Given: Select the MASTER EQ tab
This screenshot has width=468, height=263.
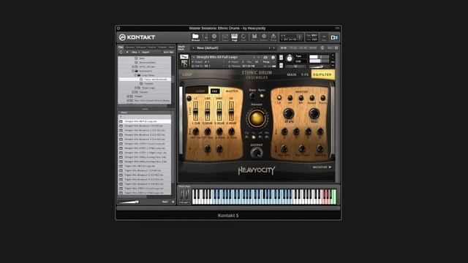Looking at the screenshot, I should [232, 91].
